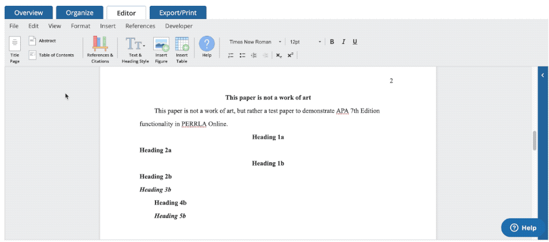Image resolution: width=549 pixels, height=242 pixels.
Task: Place cursor in Heading 3b
Action: point(155,189)
